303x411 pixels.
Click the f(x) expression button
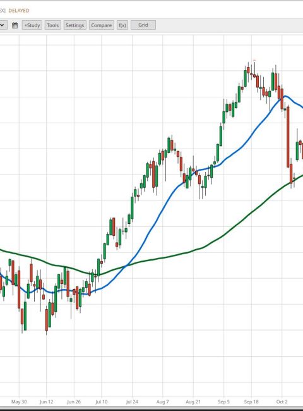tap(122, 25)
